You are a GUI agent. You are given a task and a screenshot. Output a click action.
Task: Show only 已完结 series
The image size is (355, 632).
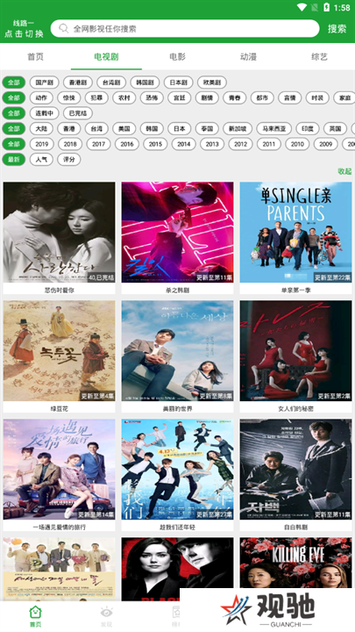pyautogui.click(x=78, y=113)
